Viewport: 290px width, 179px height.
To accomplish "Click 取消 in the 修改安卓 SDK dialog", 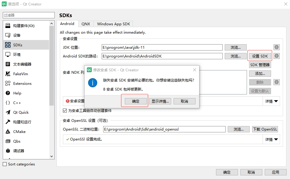I will (184, 101).
